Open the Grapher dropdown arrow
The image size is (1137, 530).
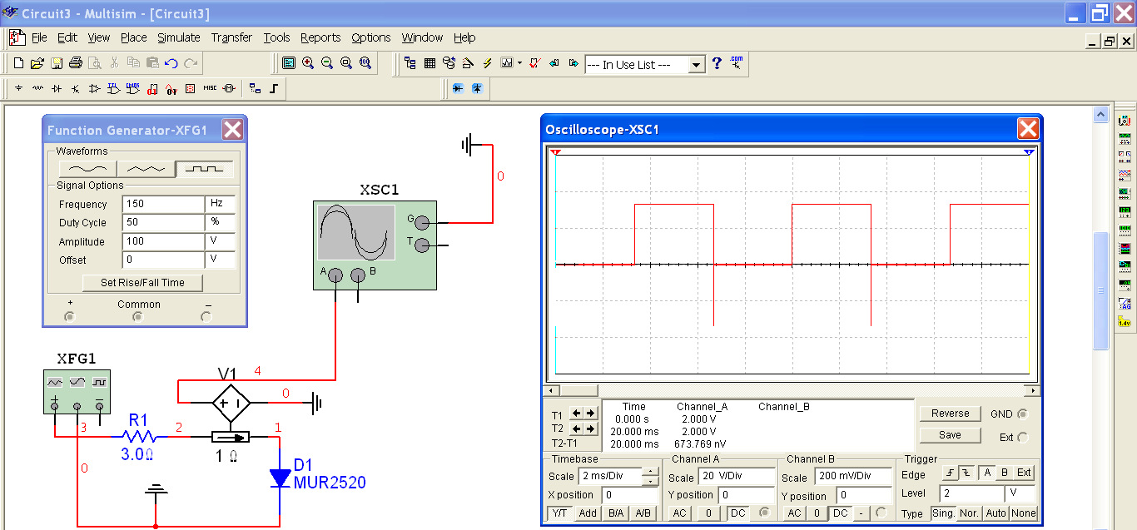point(519,63)
